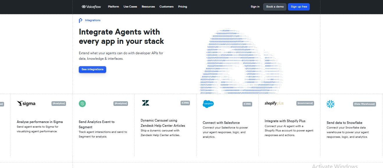Select the Data Warehouse tag on Snowflake card

click(364, 104)
